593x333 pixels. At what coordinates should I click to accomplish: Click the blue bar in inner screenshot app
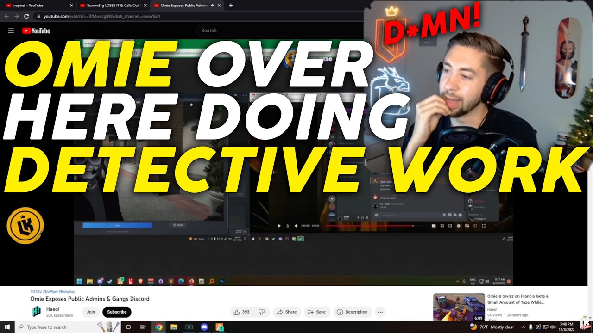pos(117,225)
